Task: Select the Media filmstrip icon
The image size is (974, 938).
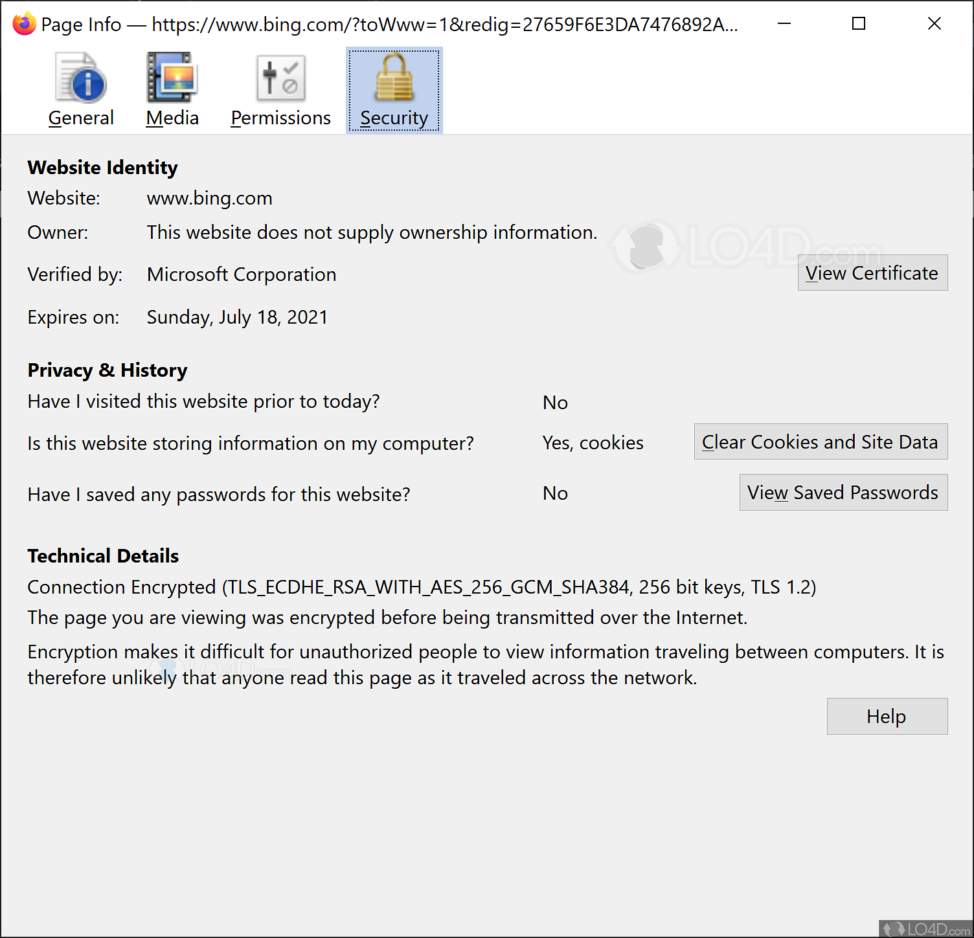Action: (x=171, y=77)
